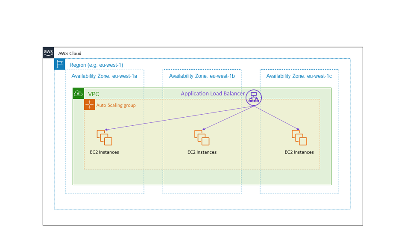
Task: Select EC2 Instances icon in eu-west-1b zone
Action: 202,137
